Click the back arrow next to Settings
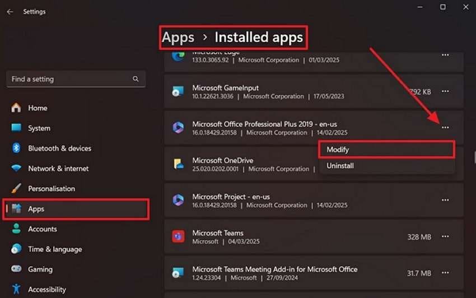Viewport: 476px width, 298px height. (x=10, y=12)
